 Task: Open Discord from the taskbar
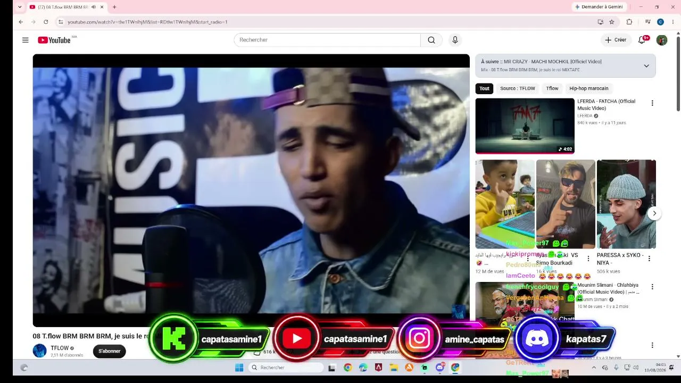coord(440,368)
